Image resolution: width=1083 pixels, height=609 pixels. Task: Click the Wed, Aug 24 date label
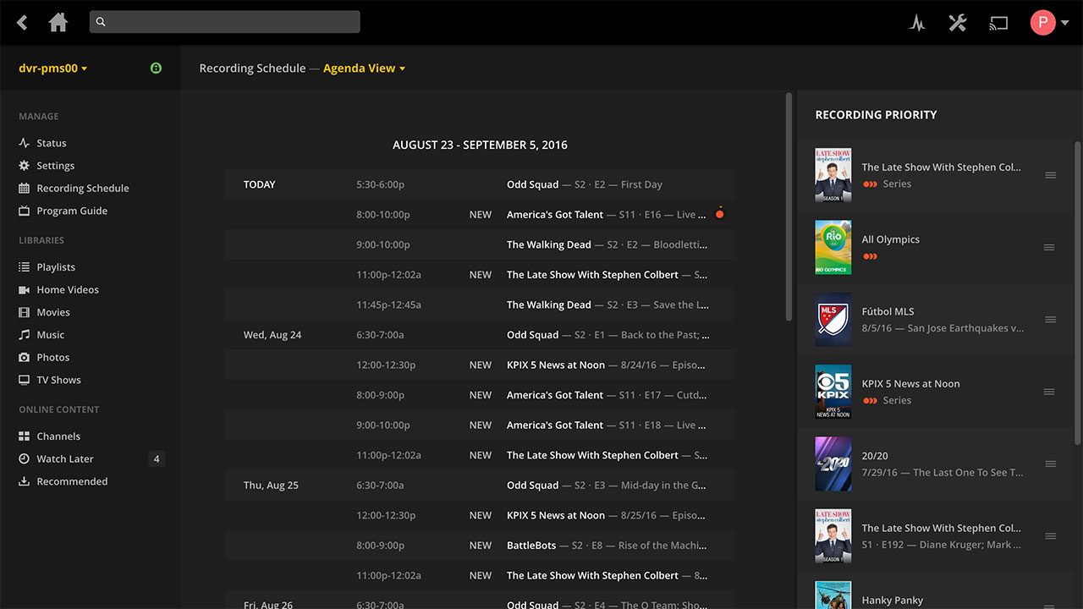tap(272, 335)
